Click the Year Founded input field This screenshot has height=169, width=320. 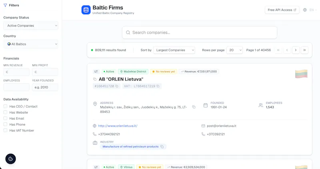(45, 87)
